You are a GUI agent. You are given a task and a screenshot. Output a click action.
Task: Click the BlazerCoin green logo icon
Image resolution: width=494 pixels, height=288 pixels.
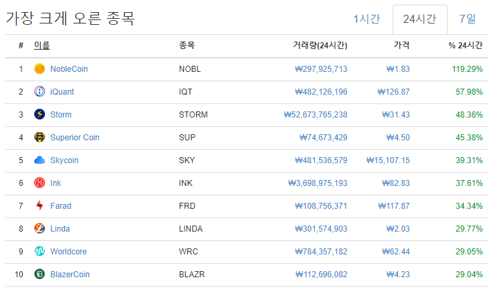[x=39, y=274]
